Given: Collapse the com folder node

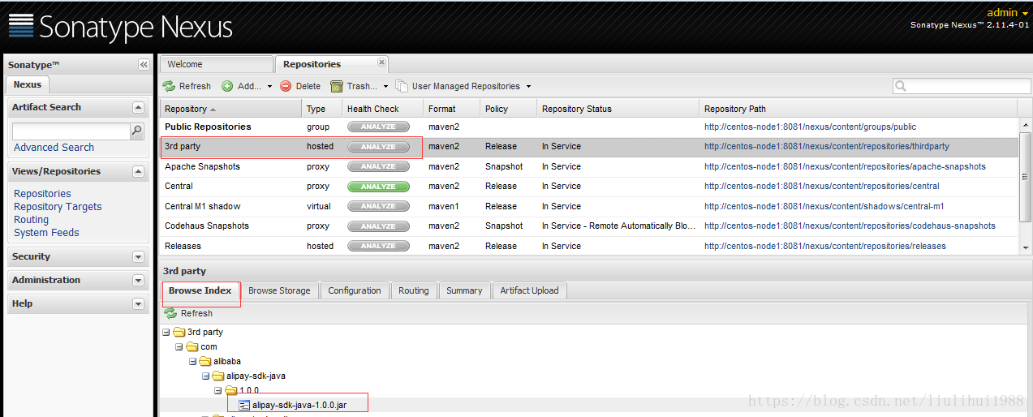Looking at the screenshot, I should (x=179, y=346).
